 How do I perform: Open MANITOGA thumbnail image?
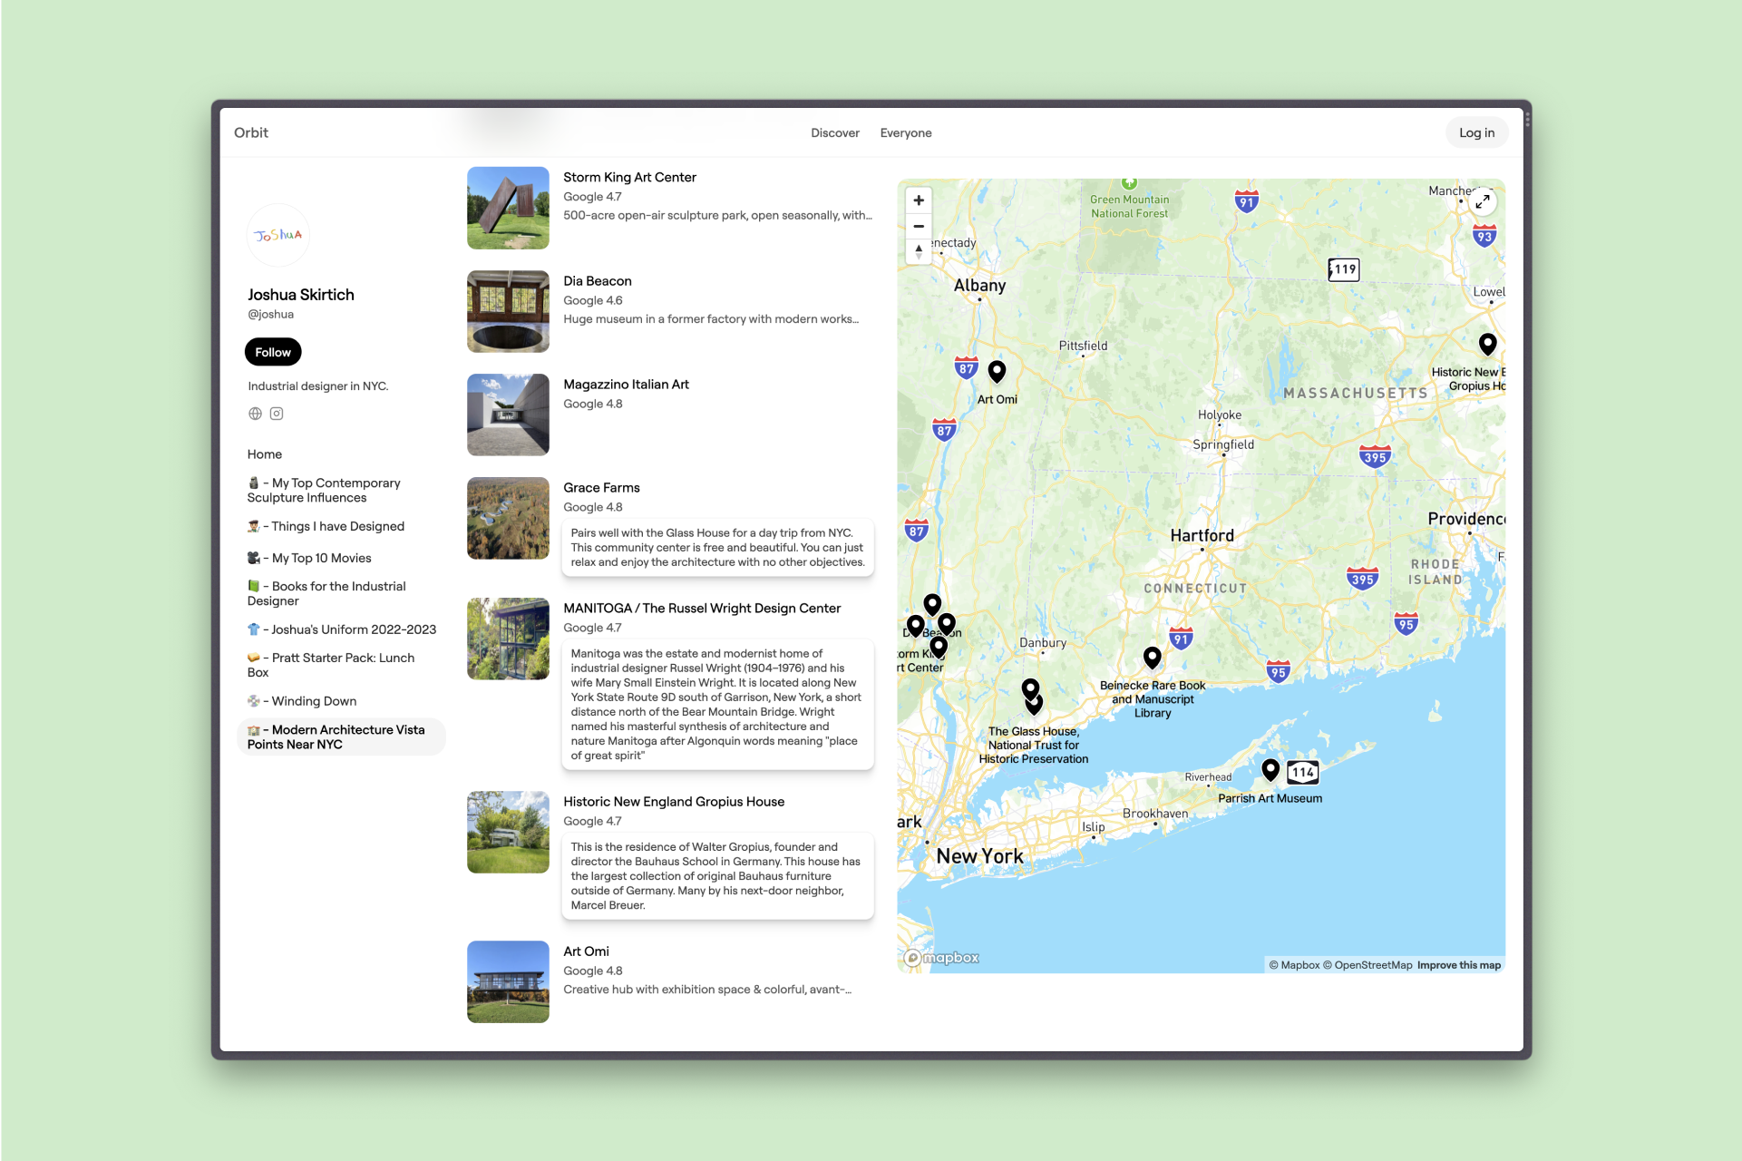(508, 639)
